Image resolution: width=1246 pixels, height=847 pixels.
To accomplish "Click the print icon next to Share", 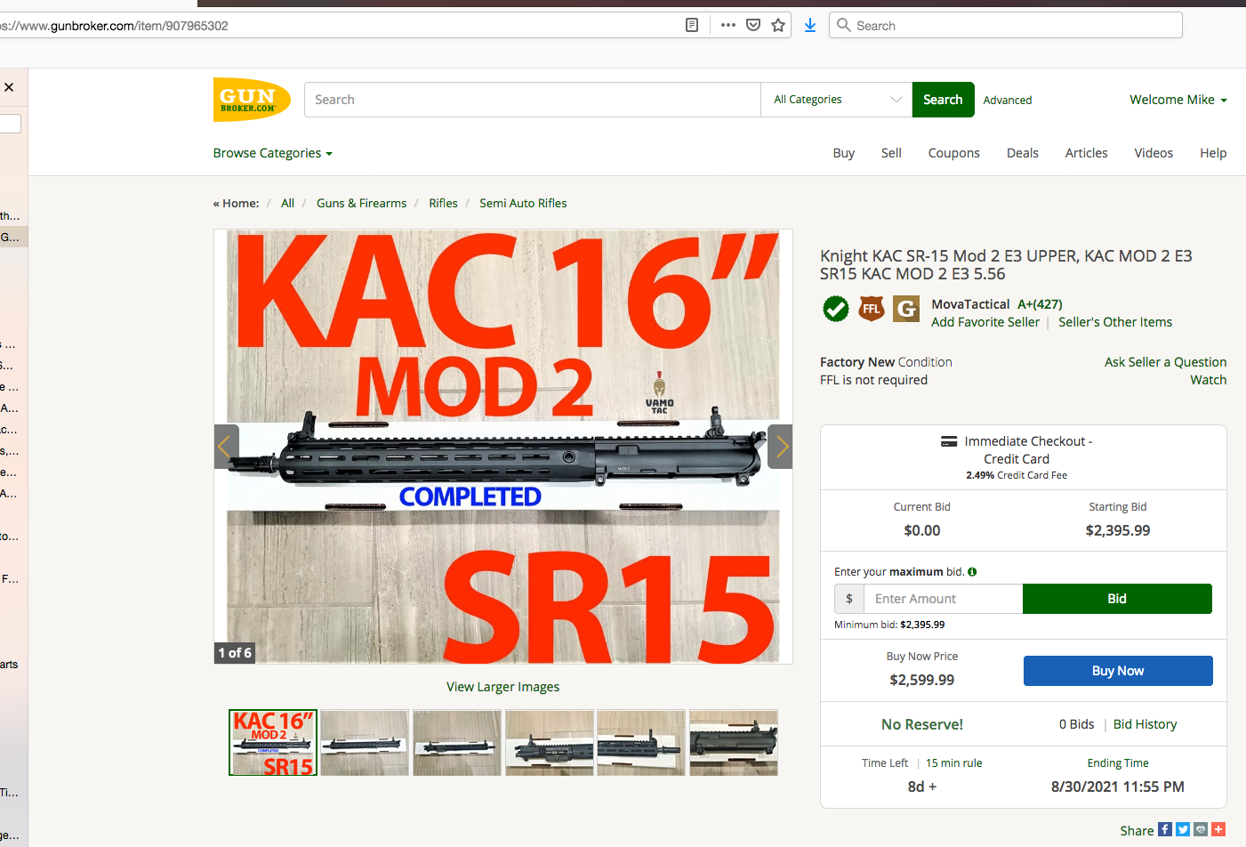I will (x=1201, y=829).
